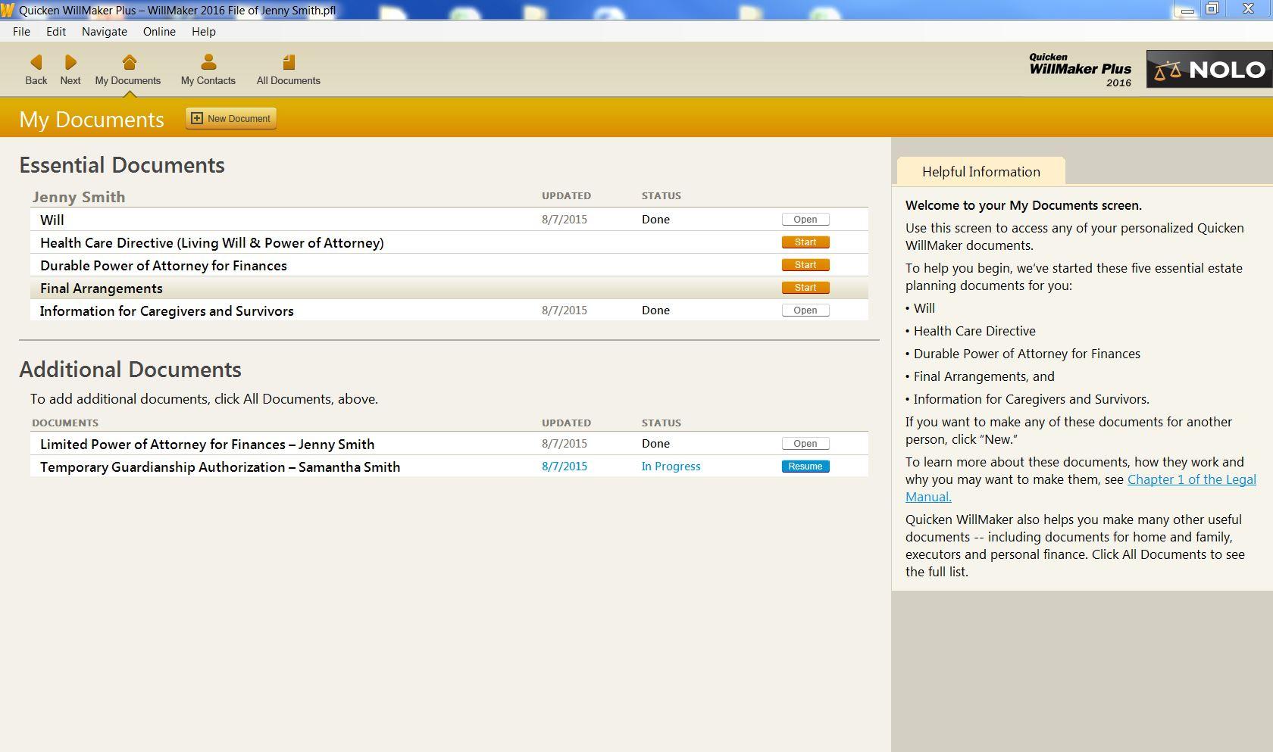Image resolution: width=1273 pixels, height=752 pixels.
Task: Follow the Chapter 1 Legal Manual link
Action: coord(1190,479)
